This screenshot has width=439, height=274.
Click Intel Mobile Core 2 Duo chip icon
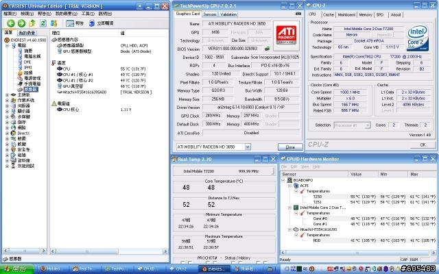point(296,208)
